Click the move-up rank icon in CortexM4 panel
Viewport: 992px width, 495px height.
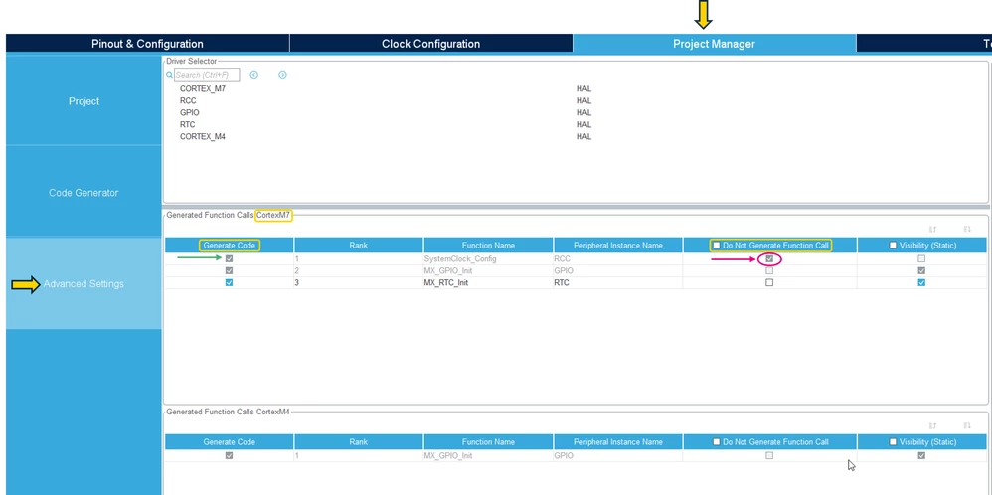tap(932, 426)
